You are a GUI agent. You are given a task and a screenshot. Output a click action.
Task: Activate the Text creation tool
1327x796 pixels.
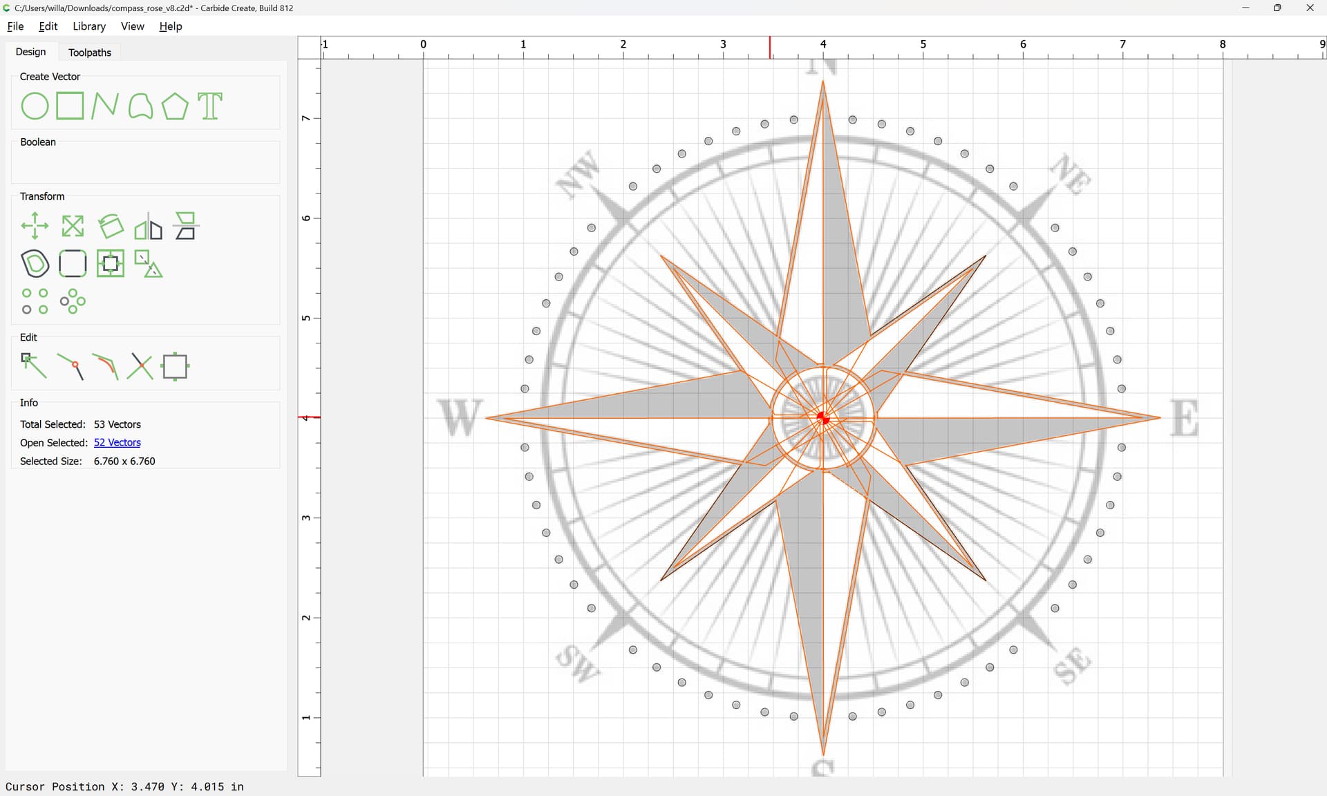point(210,106)
